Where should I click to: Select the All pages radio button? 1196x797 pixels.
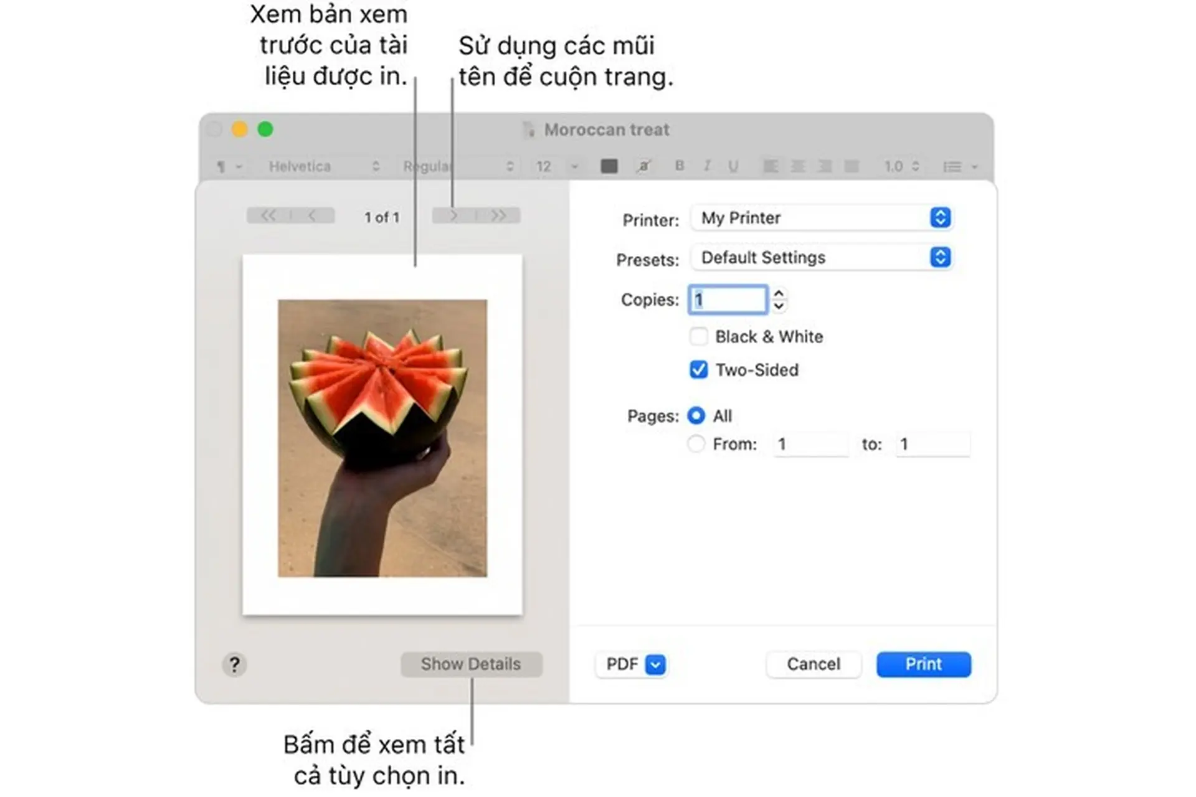click(696, 415)
